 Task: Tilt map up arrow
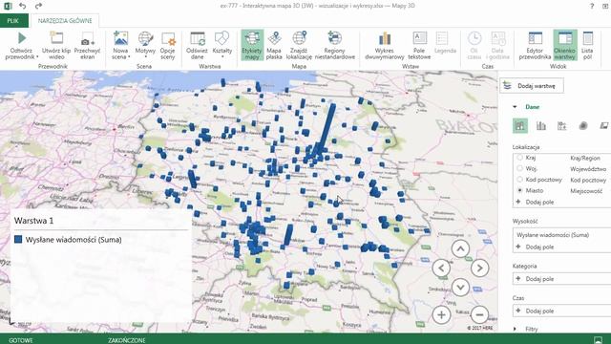tap(460, 248)
